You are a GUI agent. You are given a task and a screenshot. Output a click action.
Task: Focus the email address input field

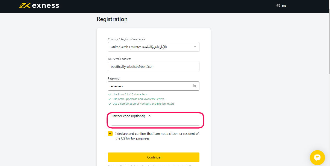point(154,67)
